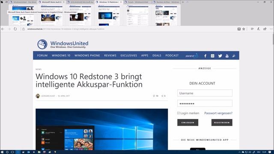Switch to [iOS/Android] Microsoft tab
This screenshot has width=274, height=154.
pos(80,2)
